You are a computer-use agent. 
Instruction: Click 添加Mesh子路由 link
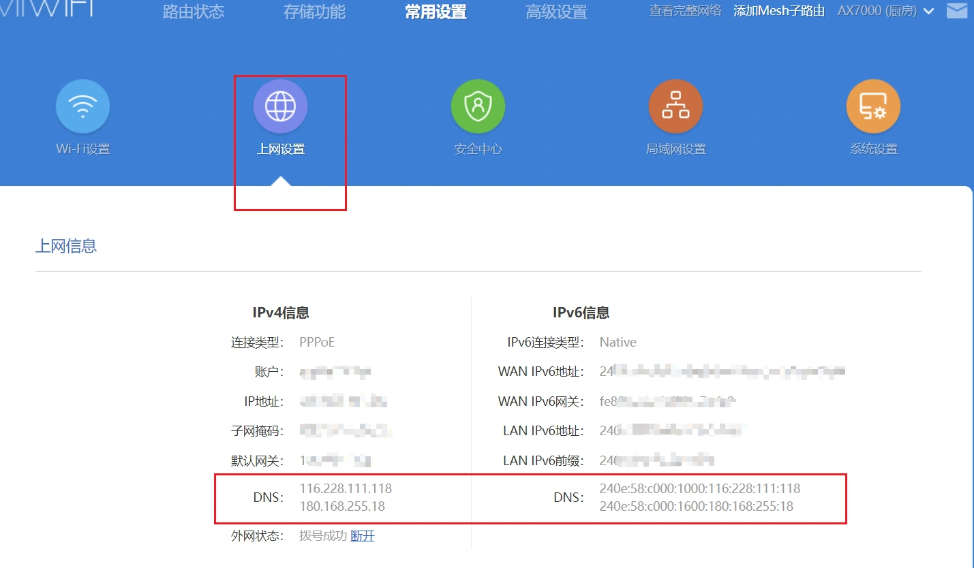tap(779, 11)
